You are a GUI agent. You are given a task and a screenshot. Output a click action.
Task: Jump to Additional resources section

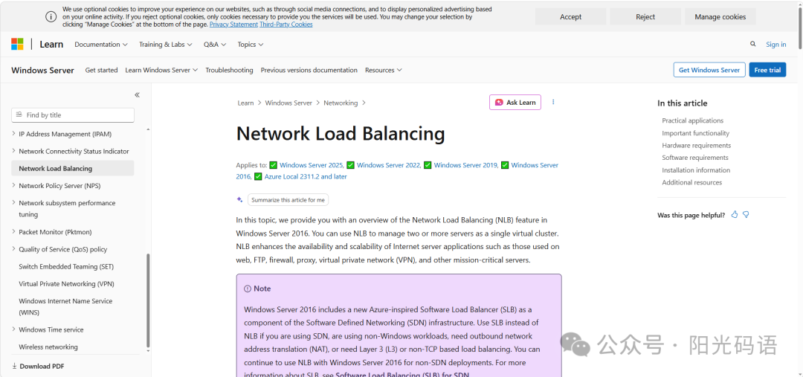pyautogui.click(x=692, y=182)
